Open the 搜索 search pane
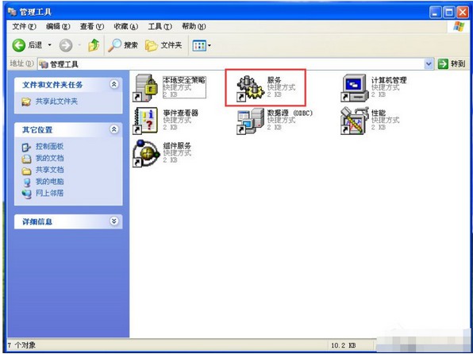473x354 pixels. coord(123,45)
